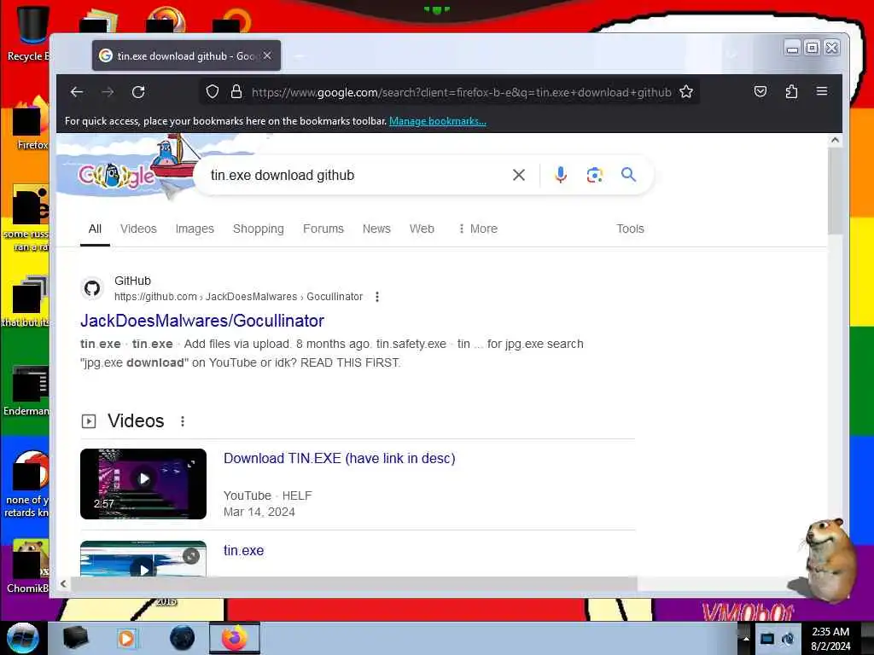This screenshot has height=655, width=874.
Task: Click the horizontal scrollbar at page bottom
Action: tap(353, 583)
